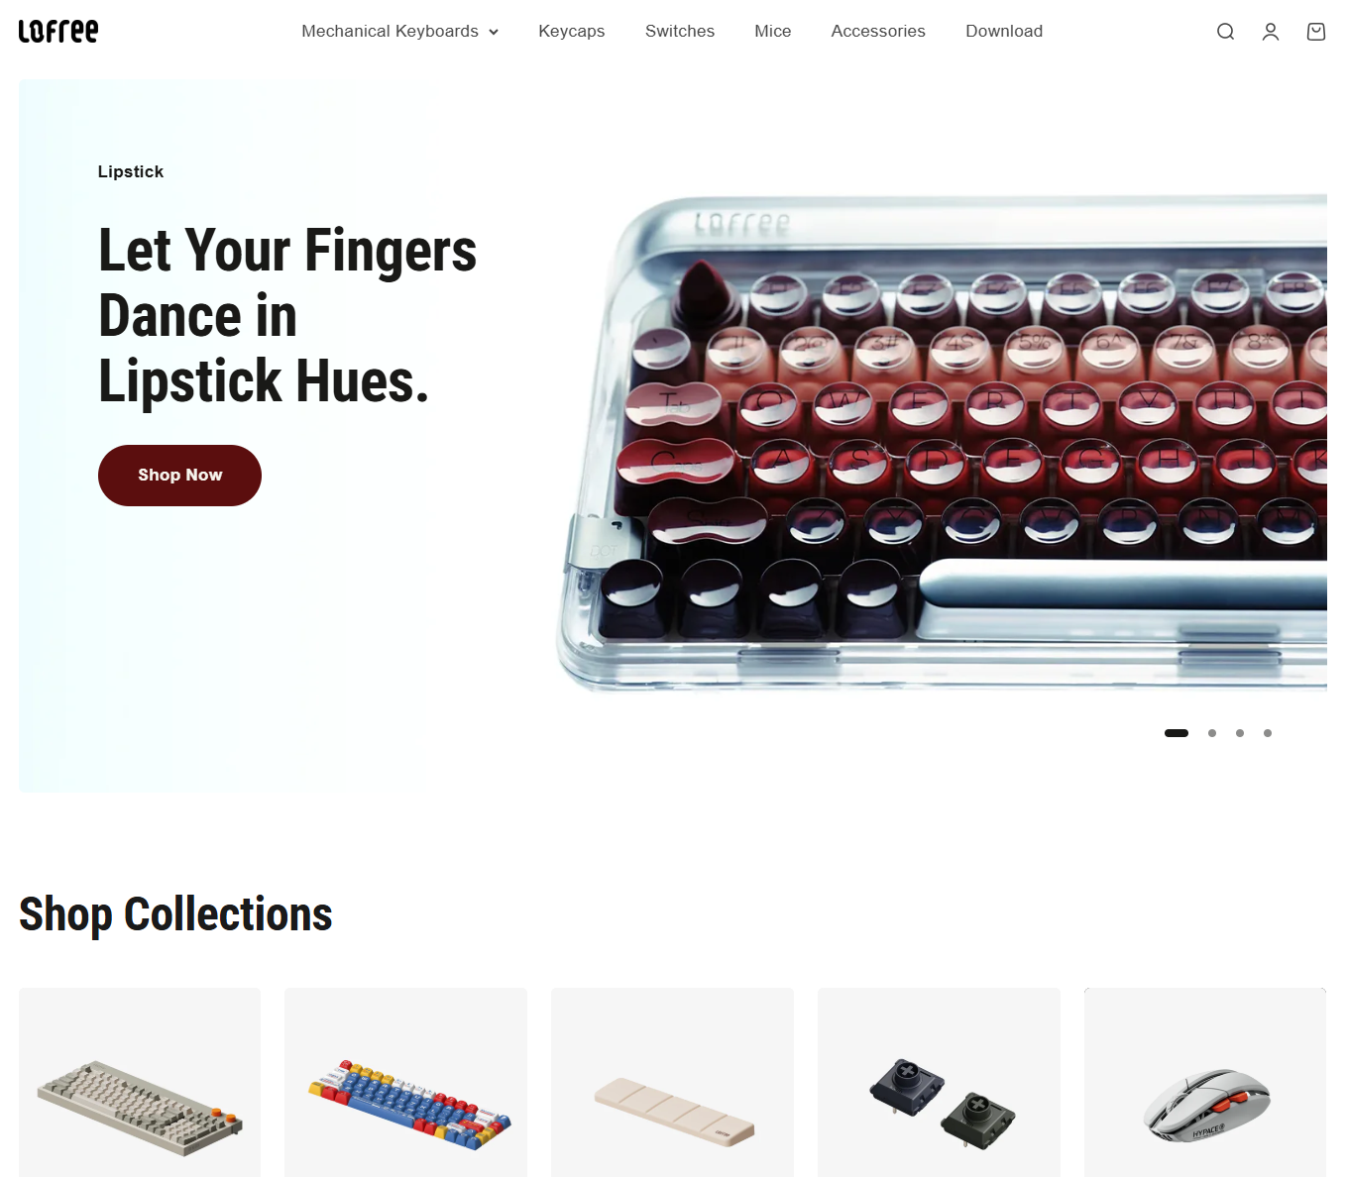This screenshot has height=1177, width=1347.
Task: Open the shopping cart icon
Action: (1316, 32)
